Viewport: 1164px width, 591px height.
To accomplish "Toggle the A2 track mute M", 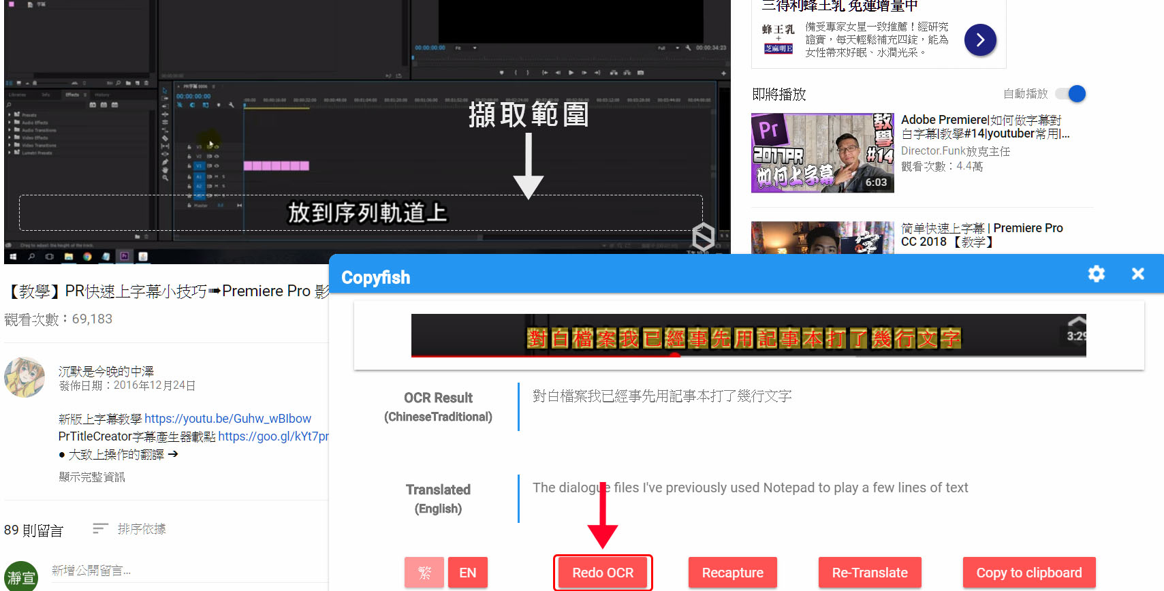I will coord(216,186).
